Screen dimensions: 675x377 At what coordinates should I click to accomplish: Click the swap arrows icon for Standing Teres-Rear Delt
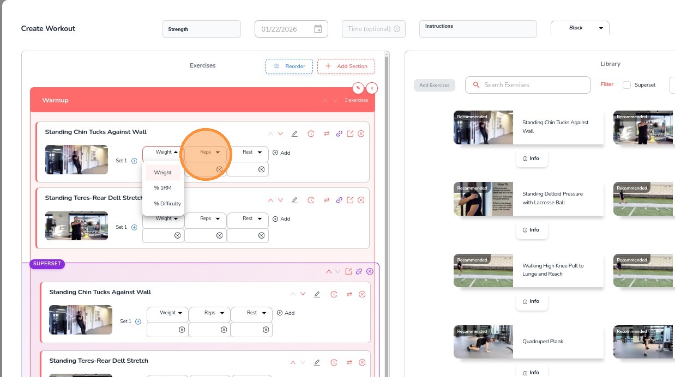point(327,200)
